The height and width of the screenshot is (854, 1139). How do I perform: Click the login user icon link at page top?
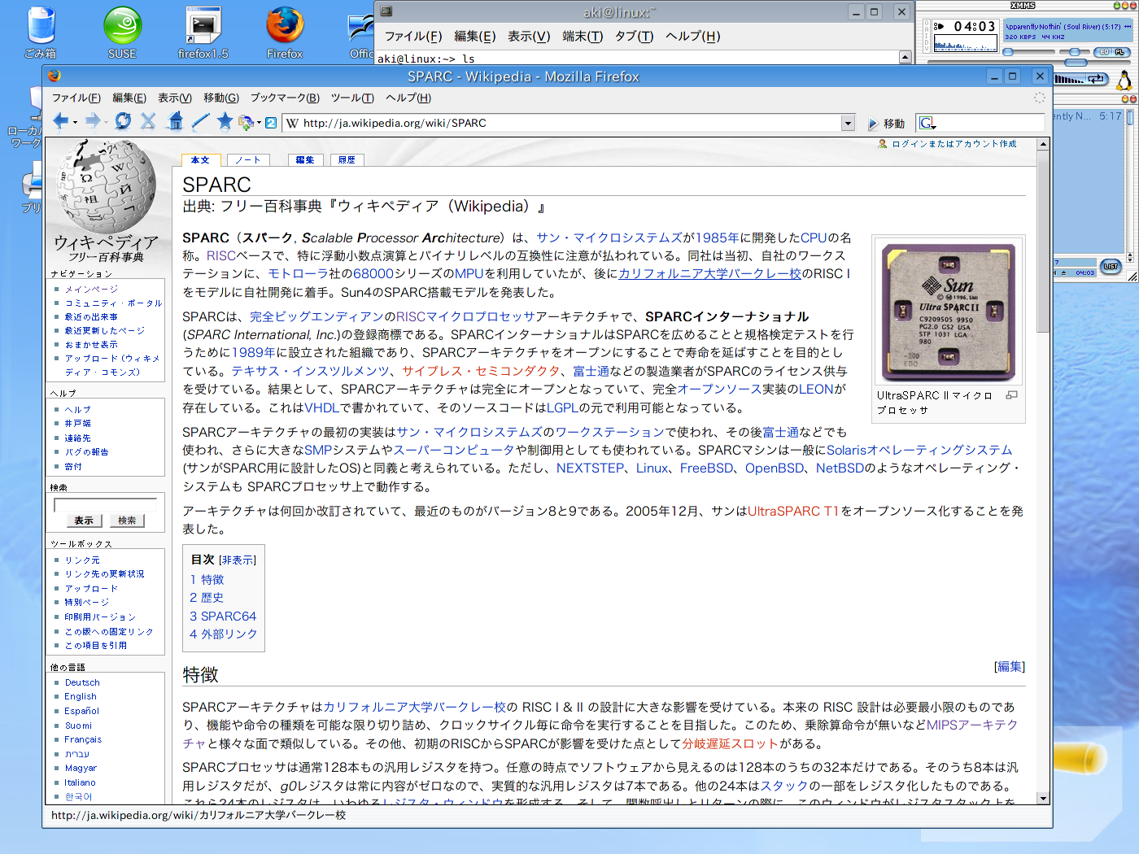(883, 144)
